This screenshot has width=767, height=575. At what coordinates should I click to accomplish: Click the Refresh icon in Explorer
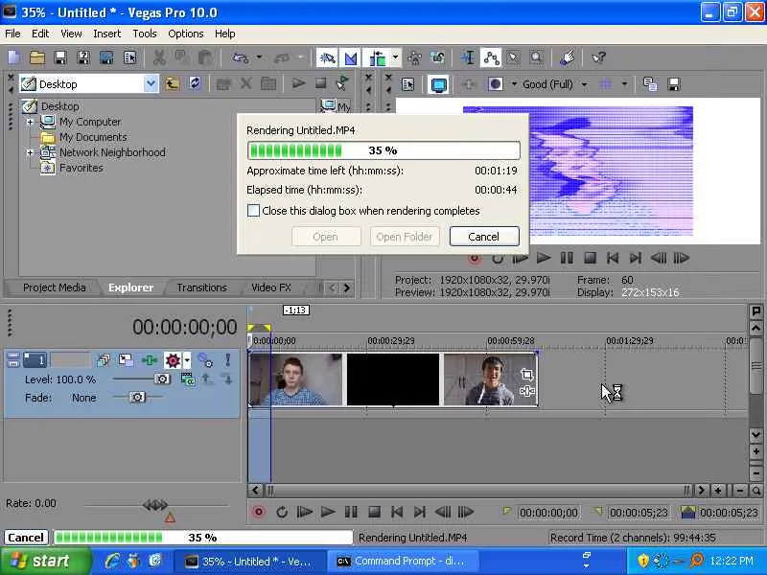point(196,84)
